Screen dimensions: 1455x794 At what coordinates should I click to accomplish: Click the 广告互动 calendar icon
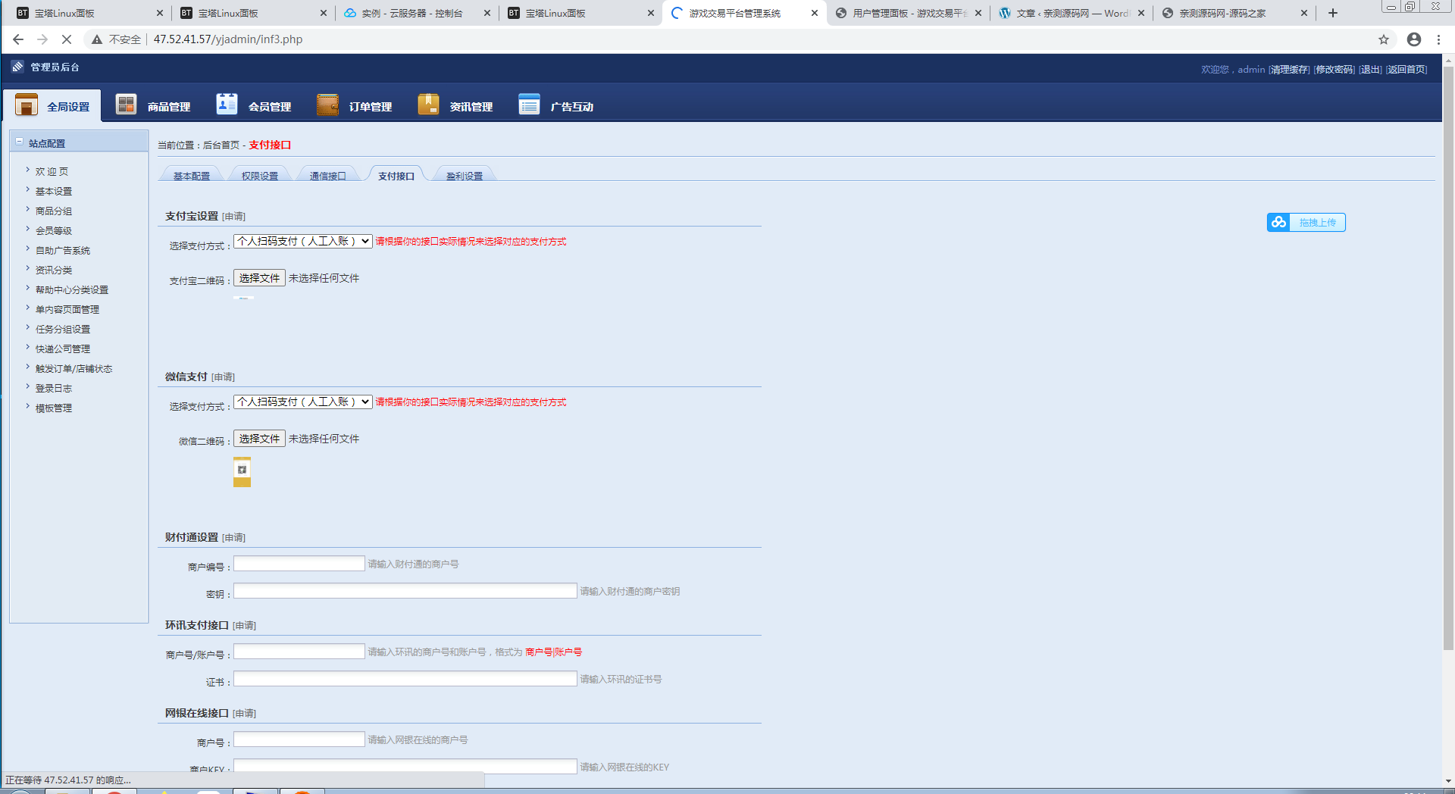point(529,105)
